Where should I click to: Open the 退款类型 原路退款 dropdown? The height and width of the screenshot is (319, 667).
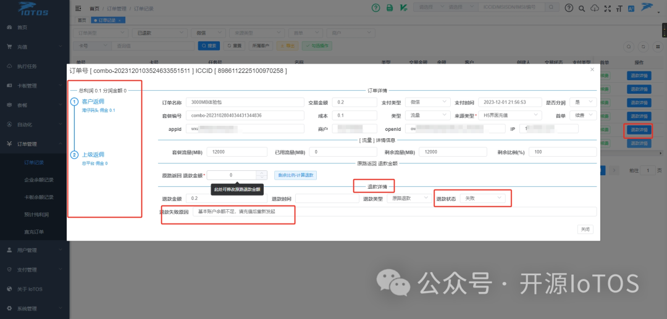tap(409, 198)
